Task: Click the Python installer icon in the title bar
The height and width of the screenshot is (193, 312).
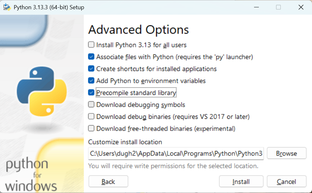Action: [7, 7]
